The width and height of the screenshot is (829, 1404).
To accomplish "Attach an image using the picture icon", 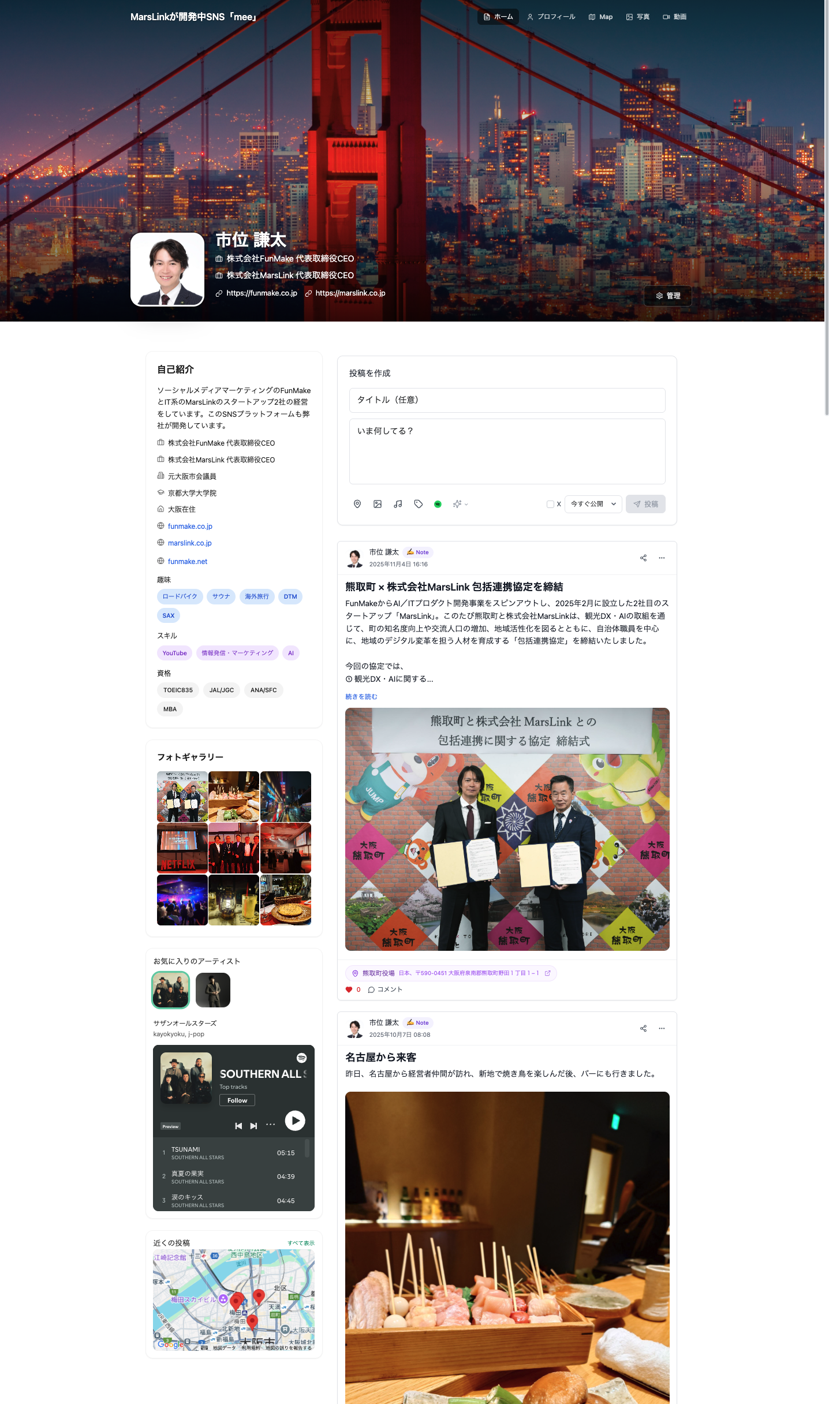I will pos(378,504).
